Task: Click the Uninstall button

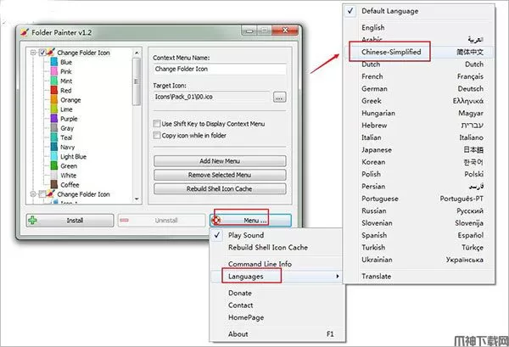Action: coord(161,221)
